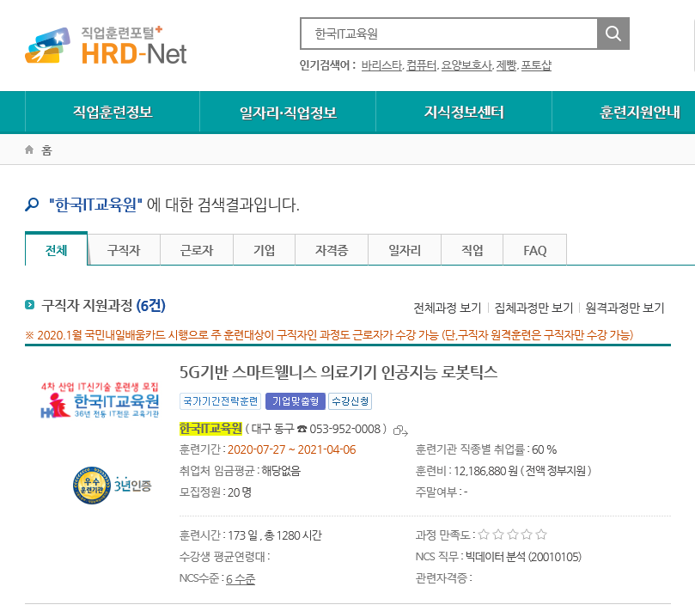Screen dimensions: 695x611
Task: Open the 지식정보센터 menu
Action: coord(464,113)
